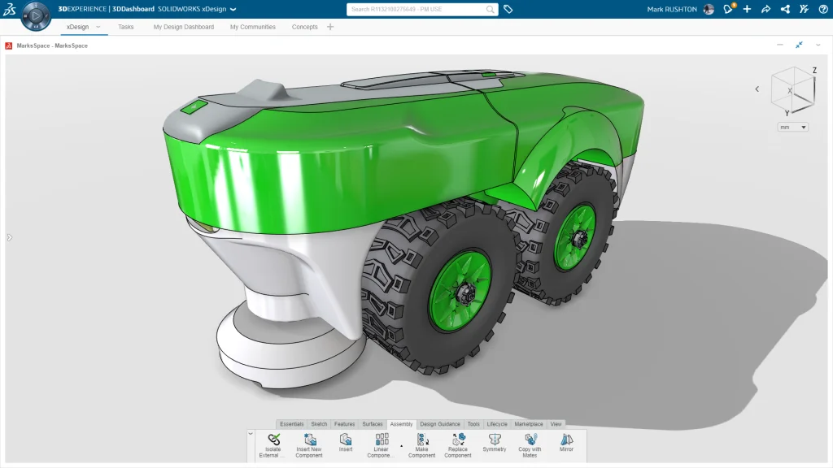Open My Design Dashboard
The width and height of the screenshot is (833, 468).
[x=184, y=27]
